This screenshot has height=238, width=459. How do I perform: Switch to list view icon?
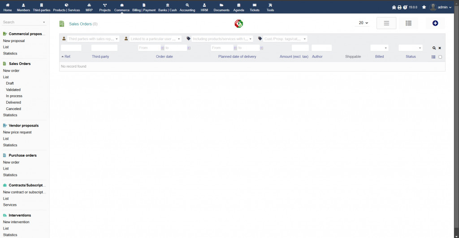(x=386, y=23)
